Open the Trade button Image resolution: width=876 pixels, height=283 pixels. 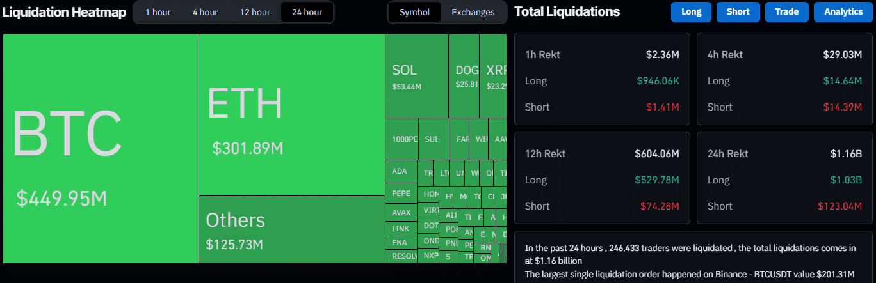(x=786, y=12)
